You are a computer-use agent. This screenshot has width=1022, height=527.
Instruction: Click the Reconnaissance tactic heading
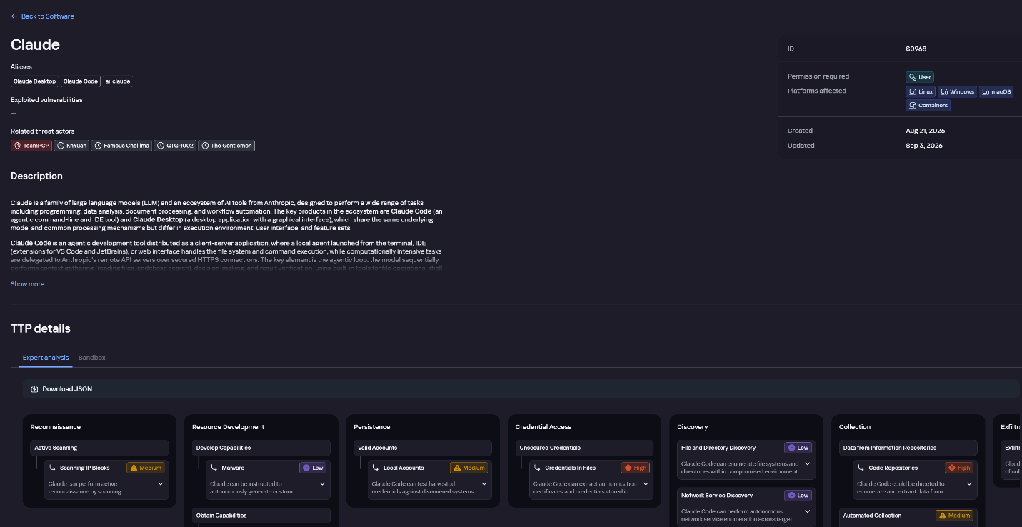click(x=56, y=427)
